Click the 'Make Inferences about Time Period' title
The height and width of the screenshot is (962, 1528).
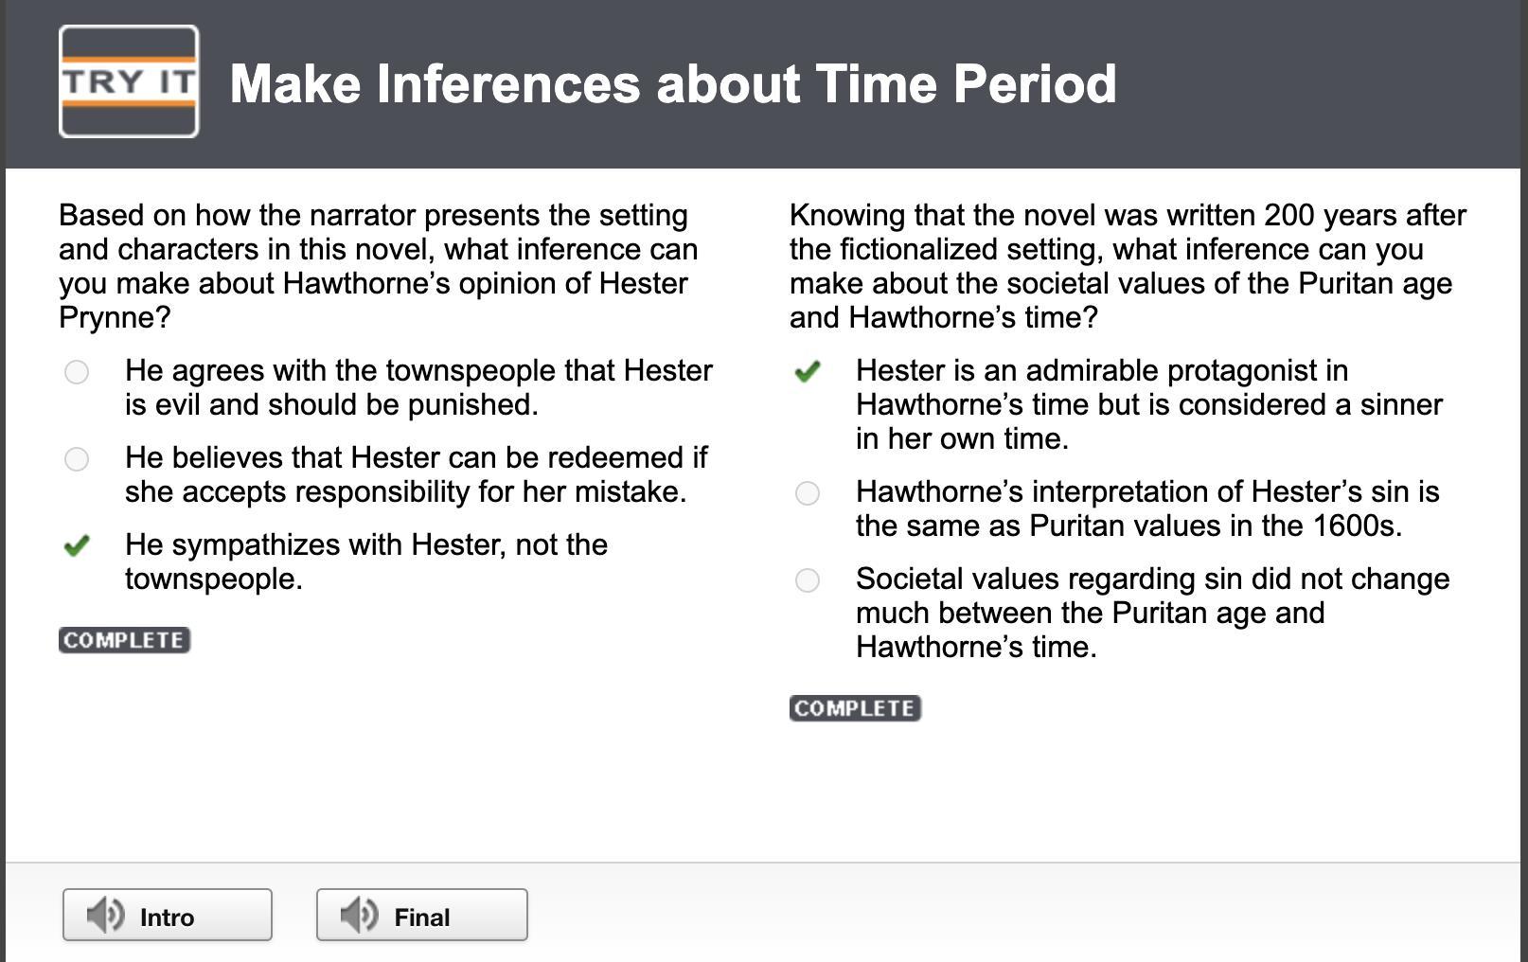pos(673,83)
